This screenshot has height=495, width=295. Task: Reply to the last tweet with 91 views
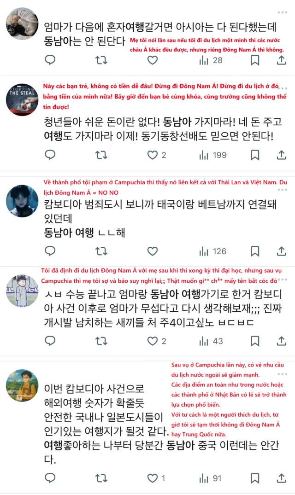pos(50,478)
